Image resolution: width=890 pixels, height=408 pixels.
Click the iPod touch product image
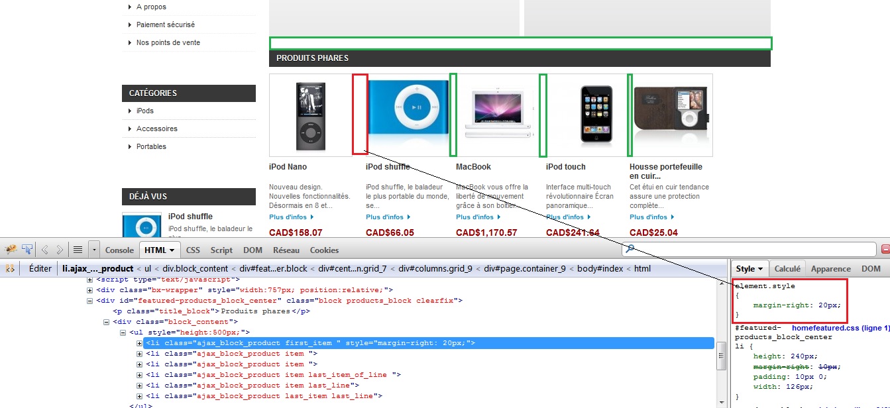click(588, 115)
